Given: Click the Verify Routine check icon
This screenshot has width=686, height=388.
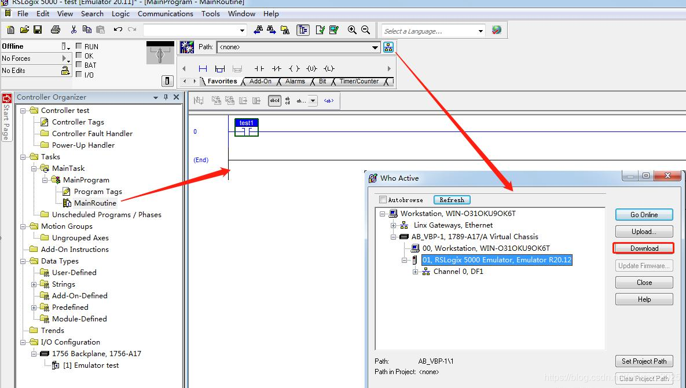Looking at the screenshot, I should coord(320,30).
